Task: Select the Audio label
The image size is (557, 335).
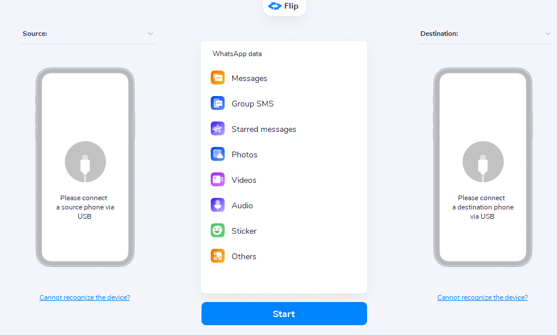Action: tap(242, 205)
